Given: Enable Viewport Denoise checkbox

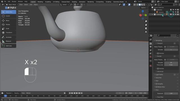Looking at the screenshot, I should point(158,53).
